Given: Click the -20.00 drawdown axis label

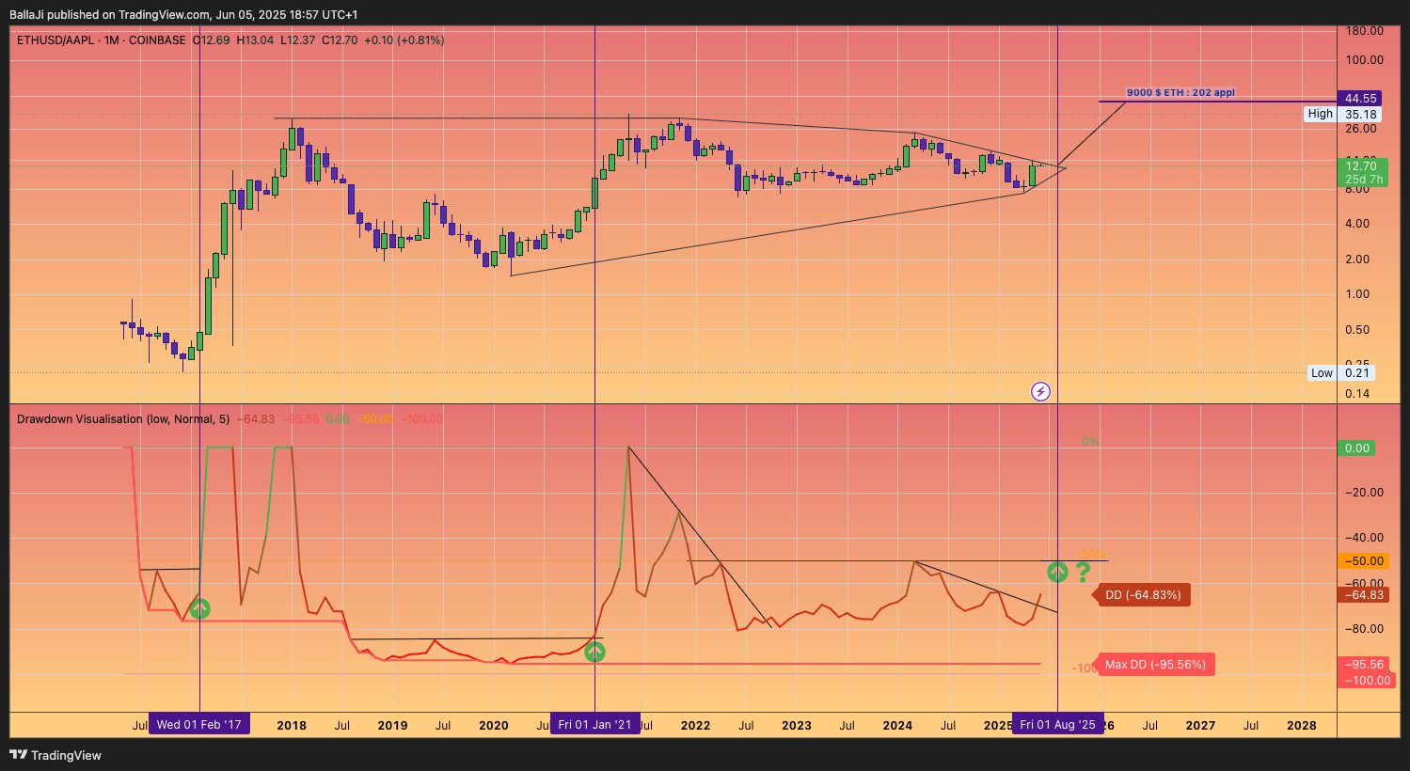Looking at the screenshot, I should click(x=1364, y=493).
